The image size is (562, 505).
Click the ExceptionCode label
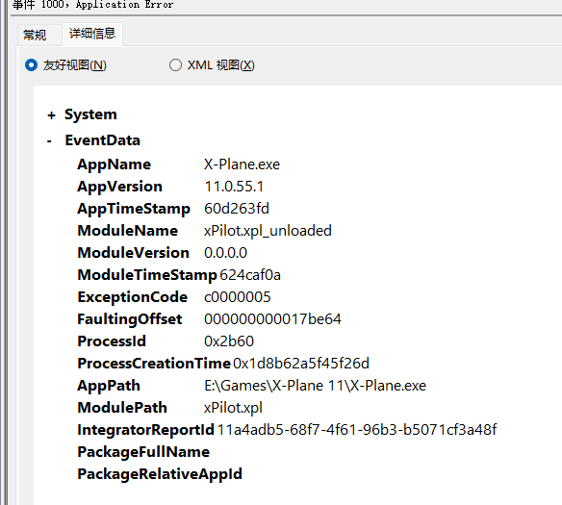[x=133, y=297]
